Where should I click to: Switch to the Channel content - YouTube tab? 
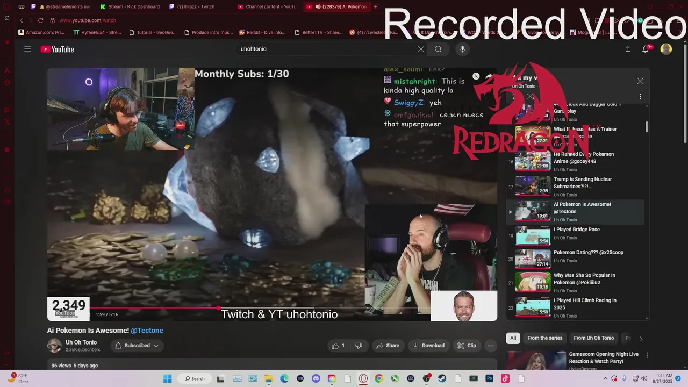268,6
